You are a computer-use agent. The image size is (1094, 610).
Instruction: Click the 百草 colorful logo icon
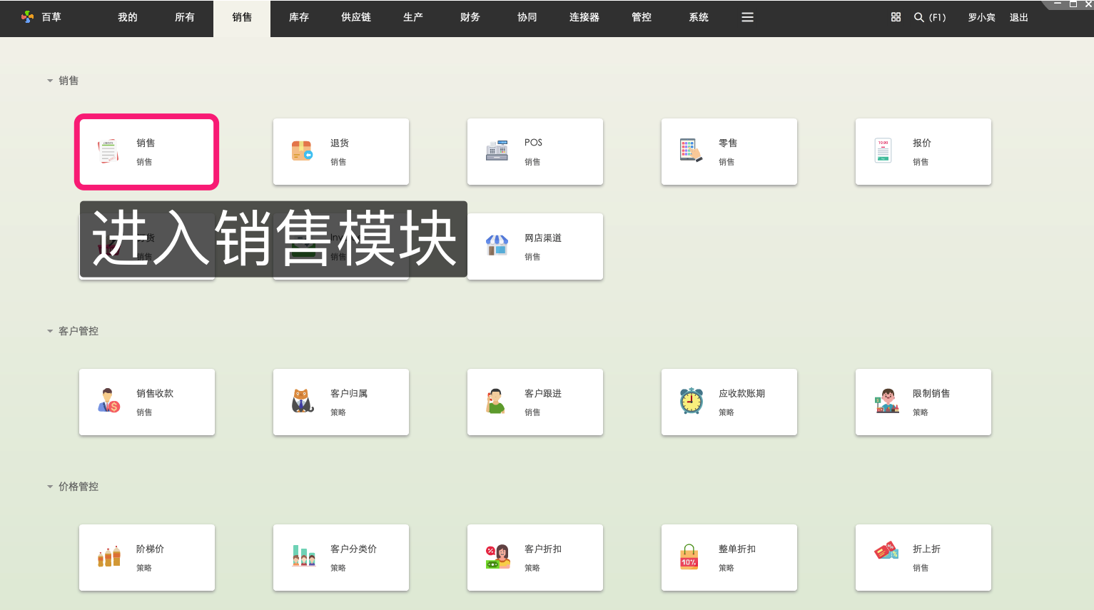pyautogui.click(x=27, y=17)
